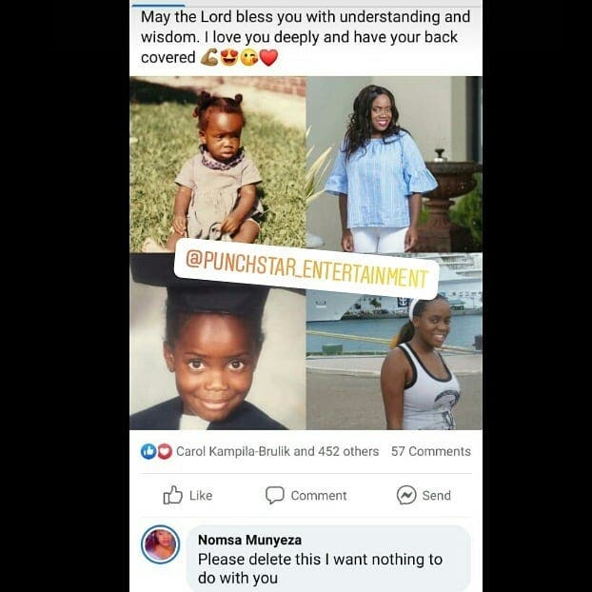Viewport: 592px width, 592px height.
Task: Click the heart-eyes emoji in caption
Action: pyautogui.click(x=229, y=58)
